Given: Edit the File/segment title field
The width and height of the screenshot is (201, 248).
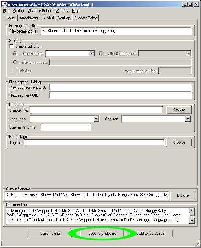Looking at the screenshot, I should [116, 31].
